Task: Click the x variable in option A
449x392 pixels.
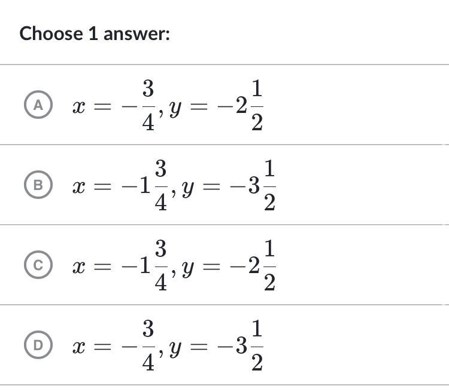Action: point(79,108)
